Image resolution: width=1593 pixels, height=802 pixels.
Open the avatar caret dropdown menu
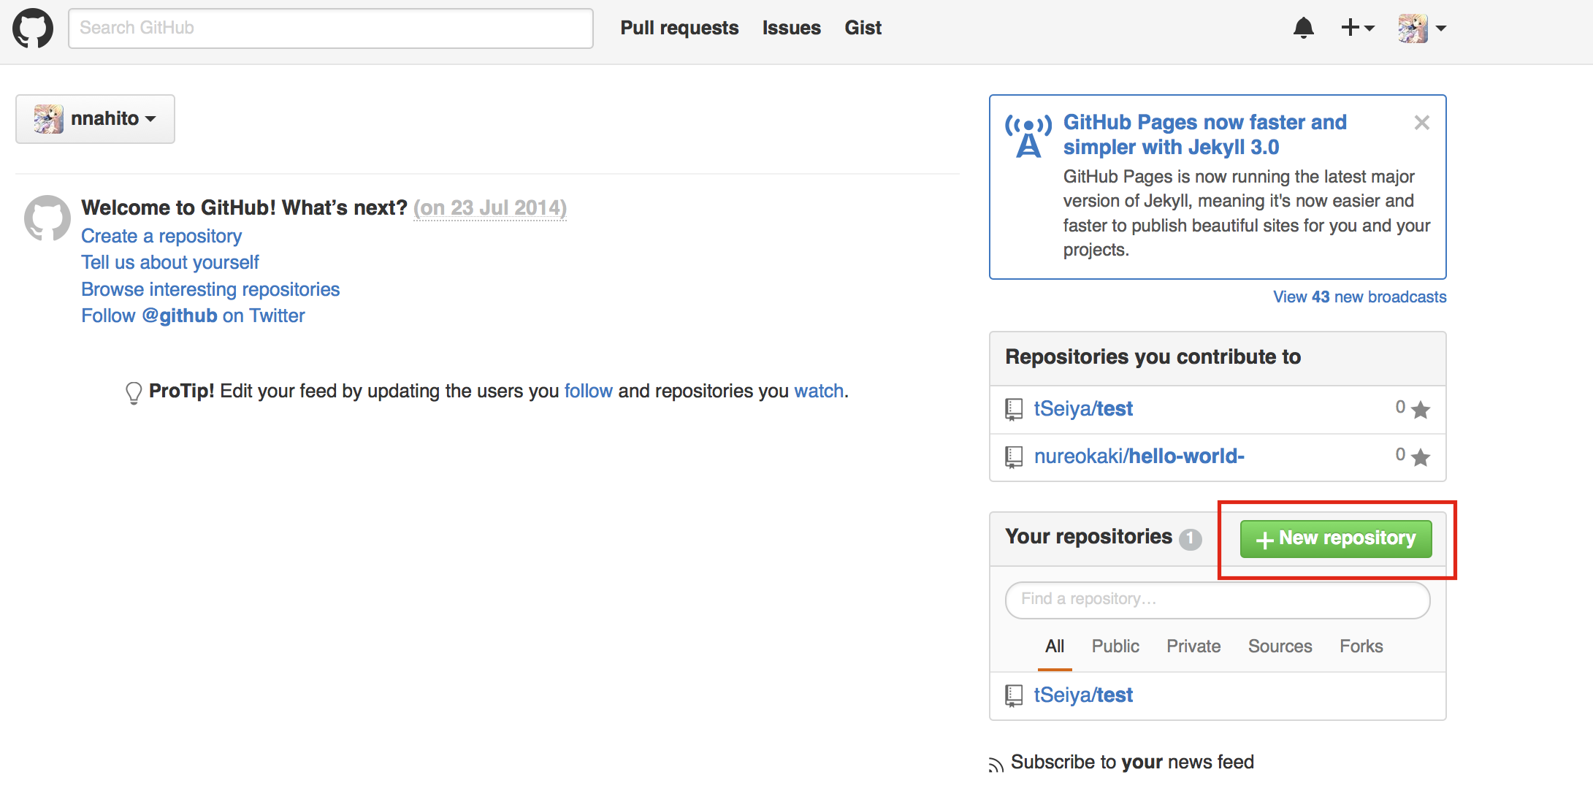(1442, 28)
